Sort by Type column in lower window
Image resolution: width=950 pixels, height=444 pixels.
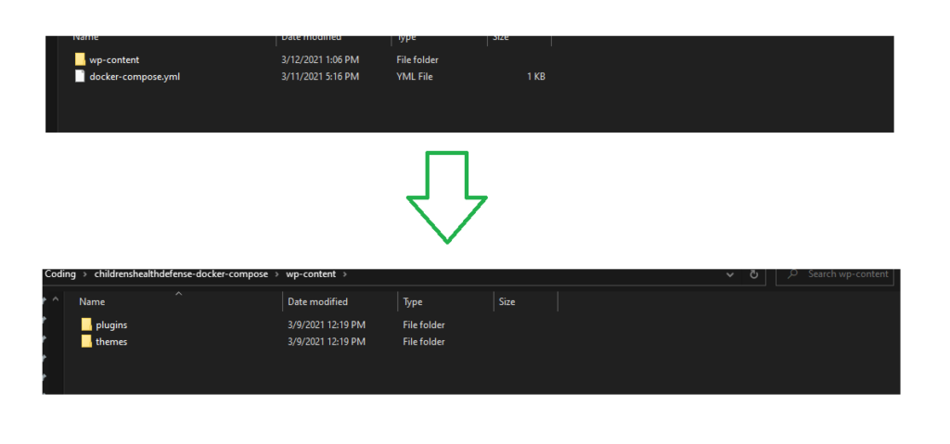click(413, 301)
